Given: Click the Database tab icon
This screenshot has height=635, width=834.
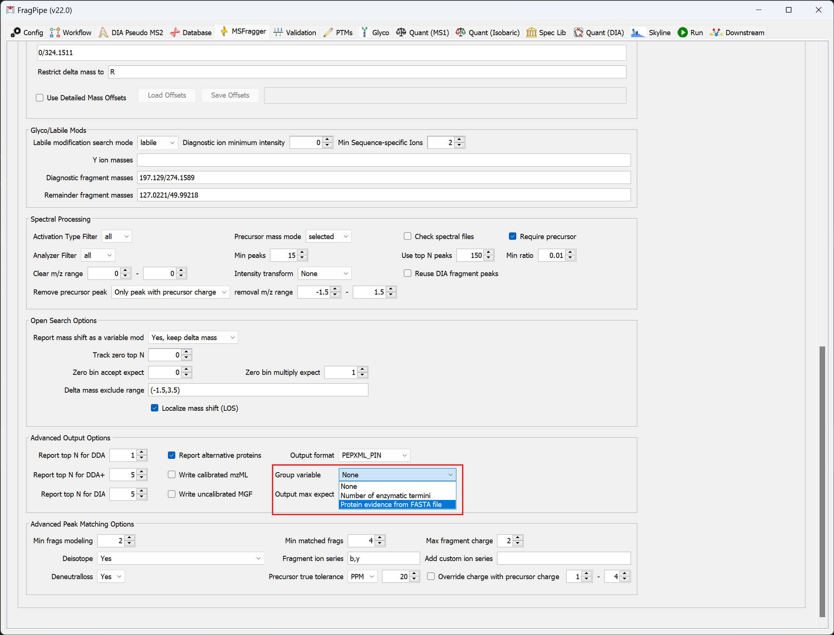Looking at the screenshot, I should click(175, 33).
